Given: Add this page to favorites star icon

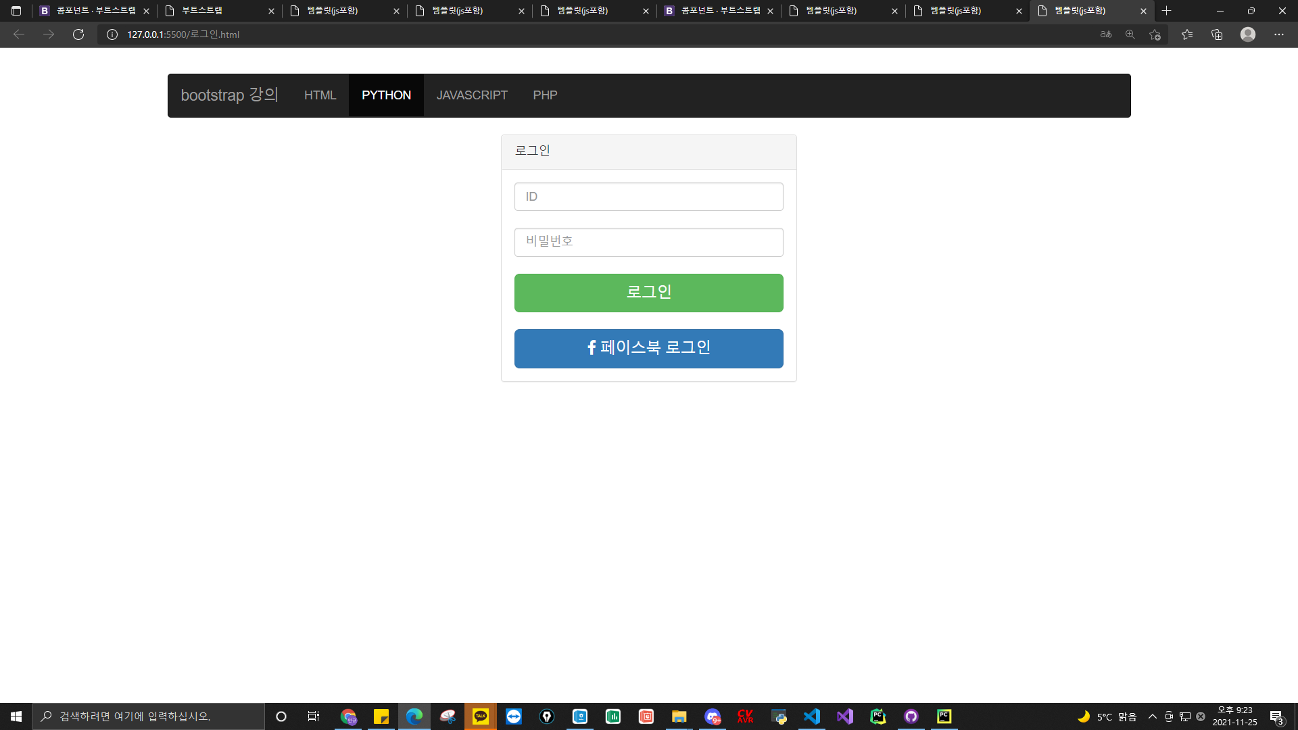Looking at the screenshot, I should tap(1155, 34).
